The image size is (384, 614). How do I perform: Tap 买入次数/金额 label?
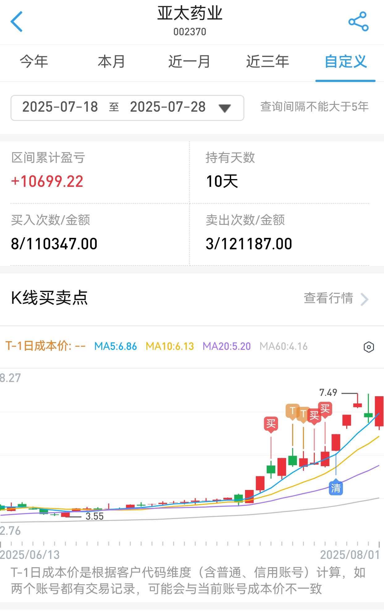click(51, 220)
